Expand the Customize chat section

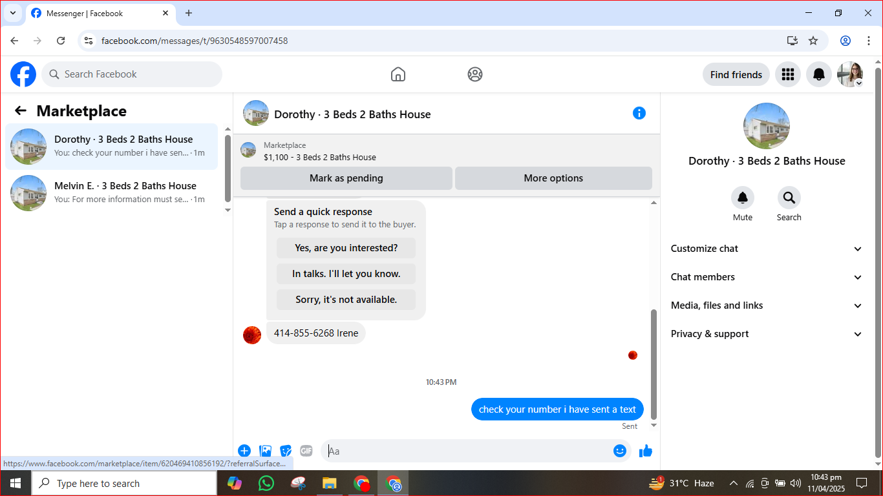pos(767,249)
